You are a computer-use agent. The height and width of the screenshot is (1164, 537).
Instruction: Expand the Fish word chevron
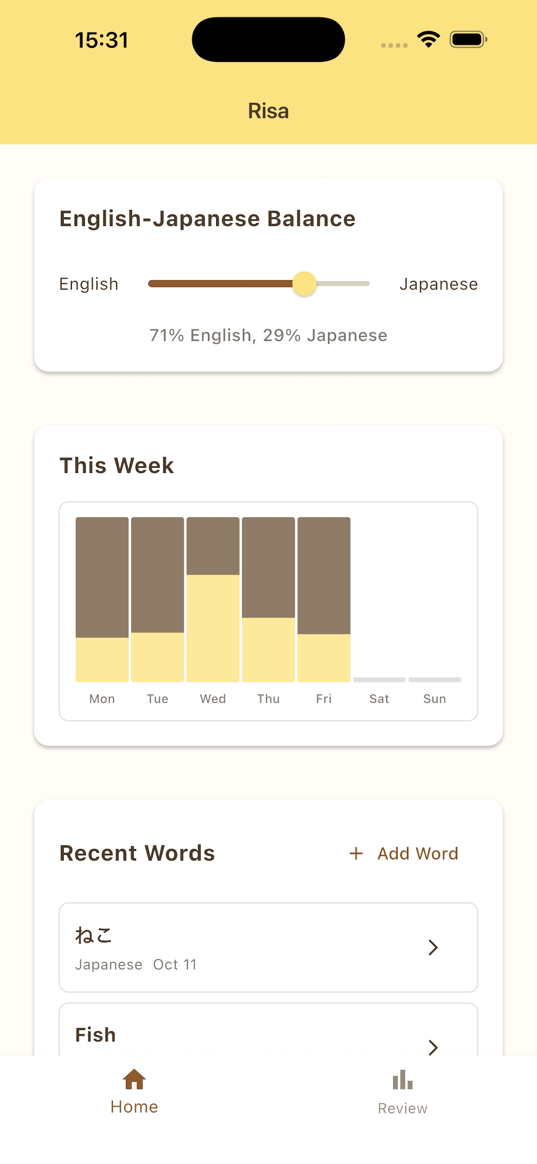point(433,1047)
